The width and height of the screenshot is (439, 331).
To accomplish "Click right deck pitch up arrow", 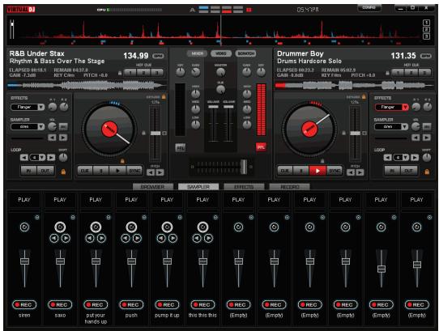I will [x=360, y=172].
